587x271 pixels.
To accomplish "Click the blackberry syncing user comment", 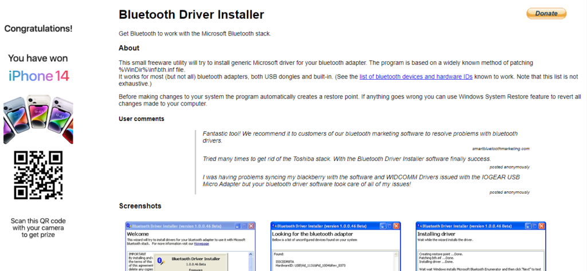I will click(361, 180).
